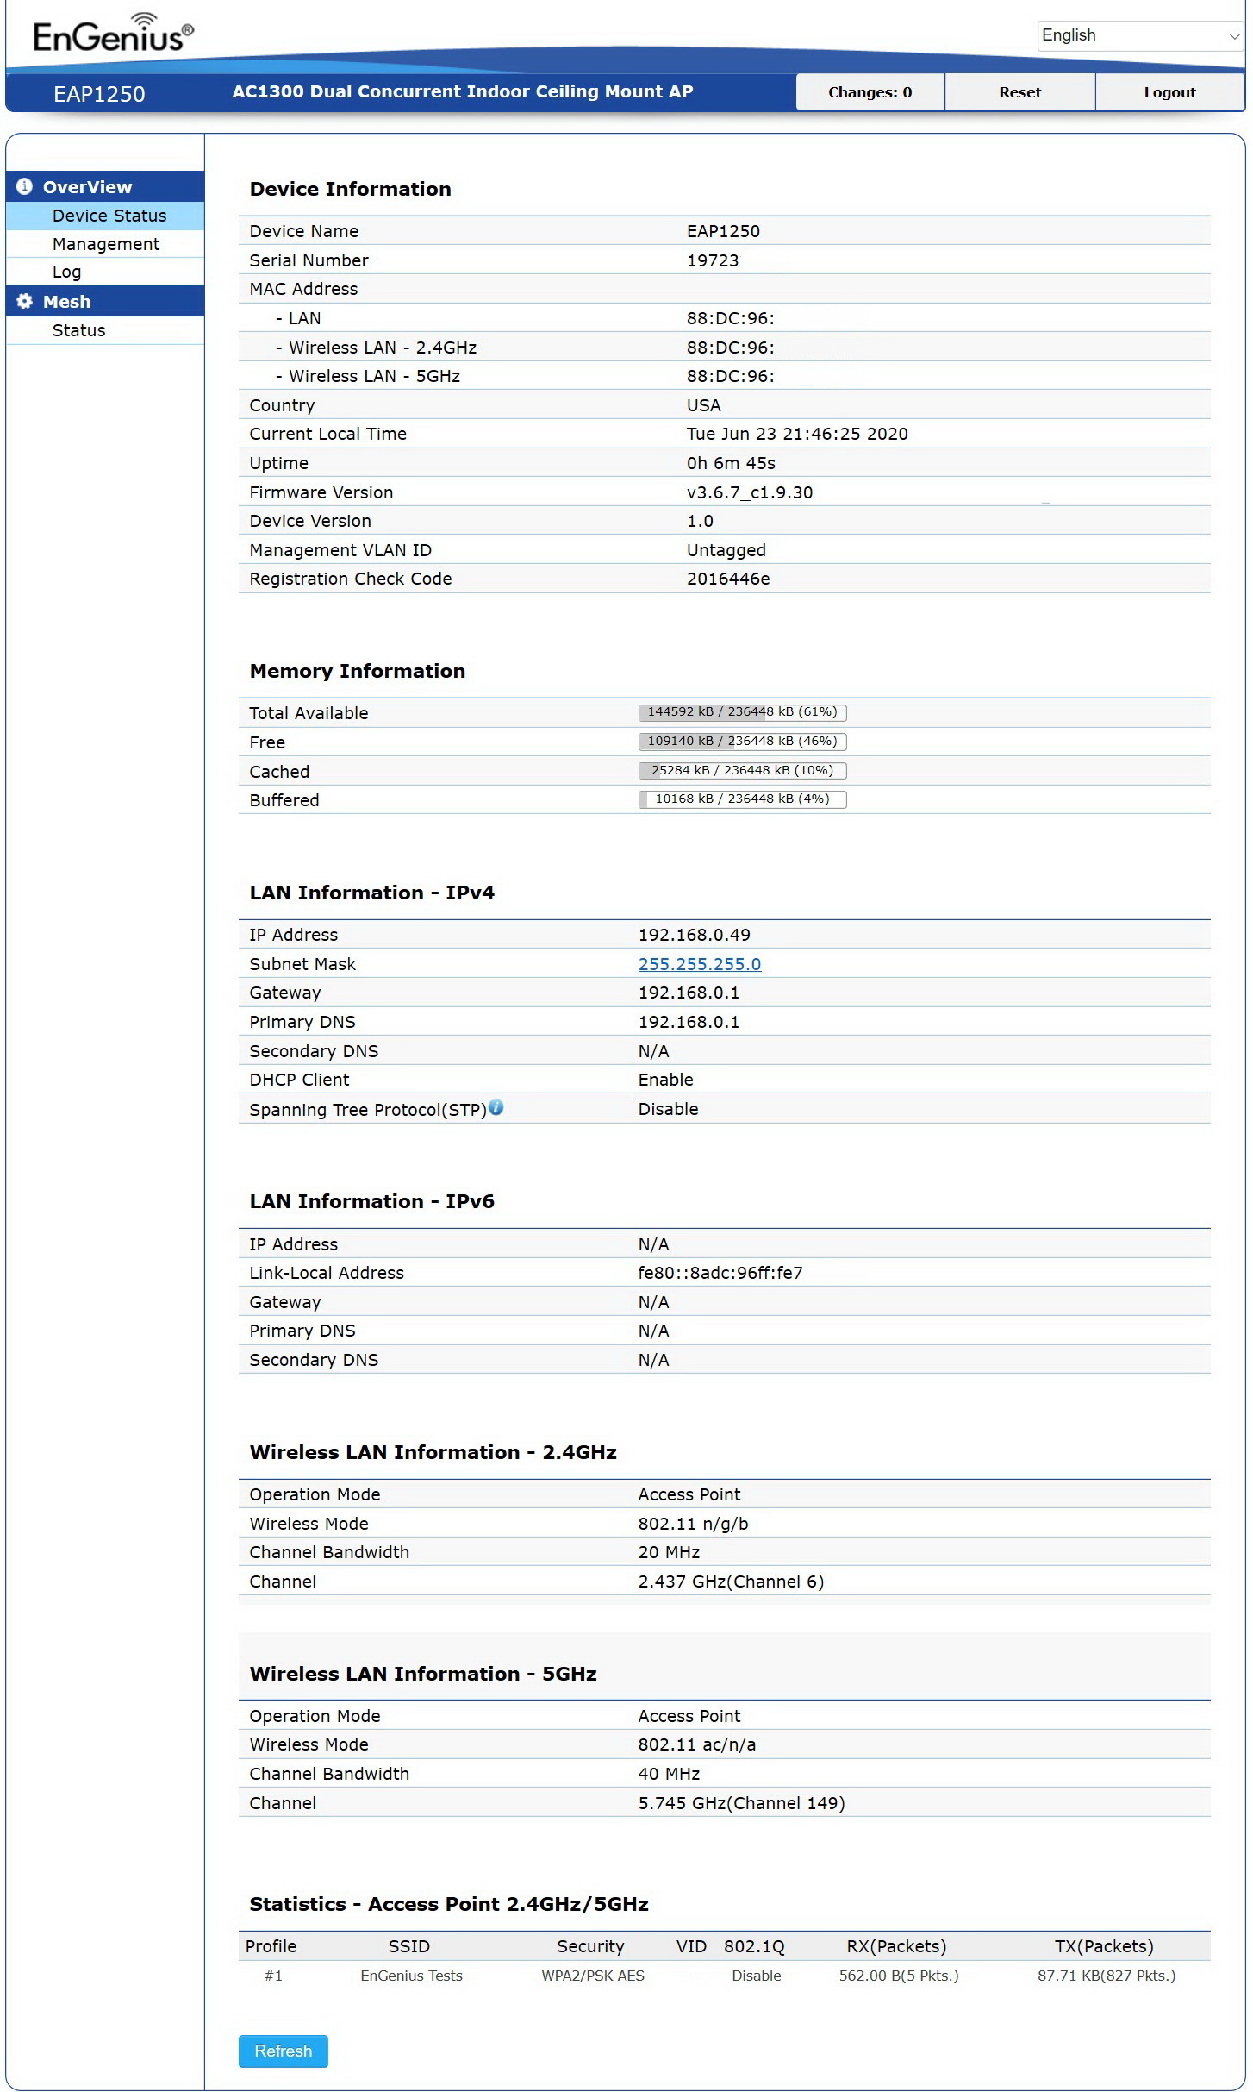Click the Refresh button
This screenshot has height=2092, width=1253.
tap(283, 2051)
